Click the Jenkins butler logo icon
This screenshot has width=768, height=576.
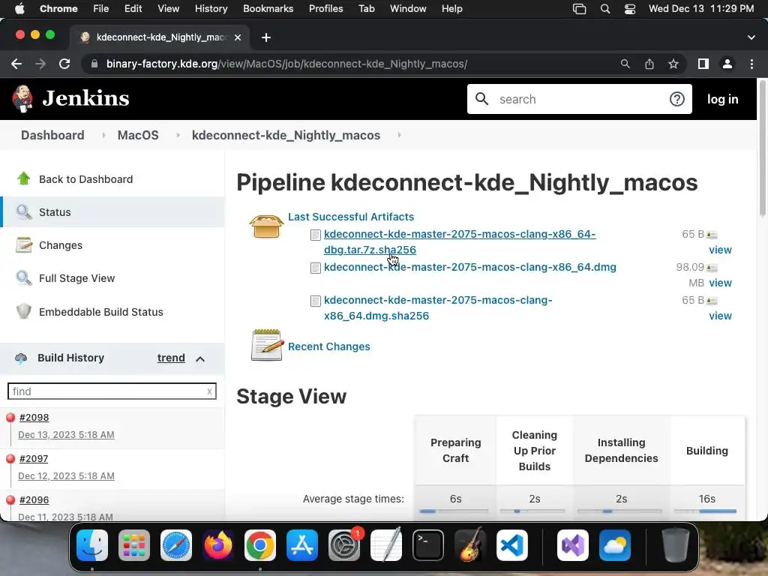tap(22, 98)
